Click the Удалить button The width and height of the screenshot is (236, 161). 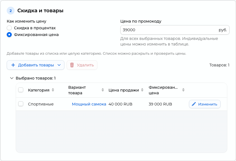pos(82,65)
